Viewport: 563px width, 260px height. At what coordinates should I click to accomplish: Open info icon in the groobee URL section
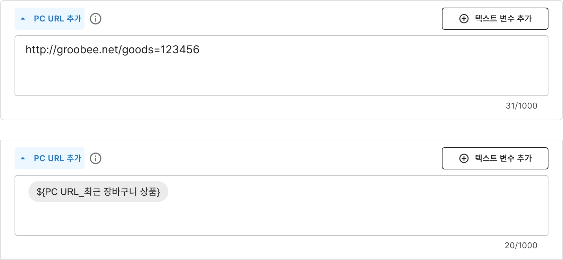96,19
